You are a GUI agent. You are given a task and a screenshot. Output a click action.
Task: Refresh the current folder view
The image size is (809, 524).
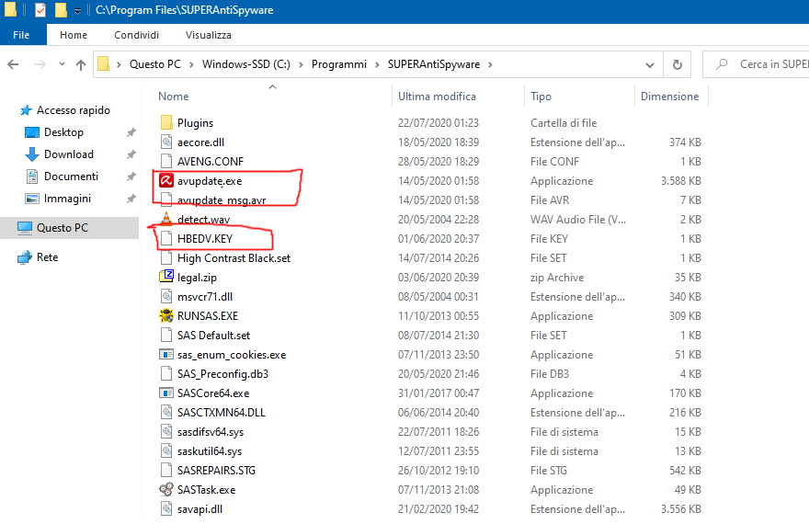677,64
